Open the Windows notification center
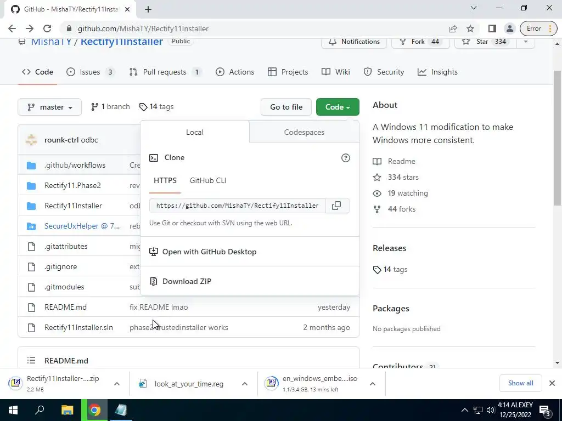 click(545, 411)
